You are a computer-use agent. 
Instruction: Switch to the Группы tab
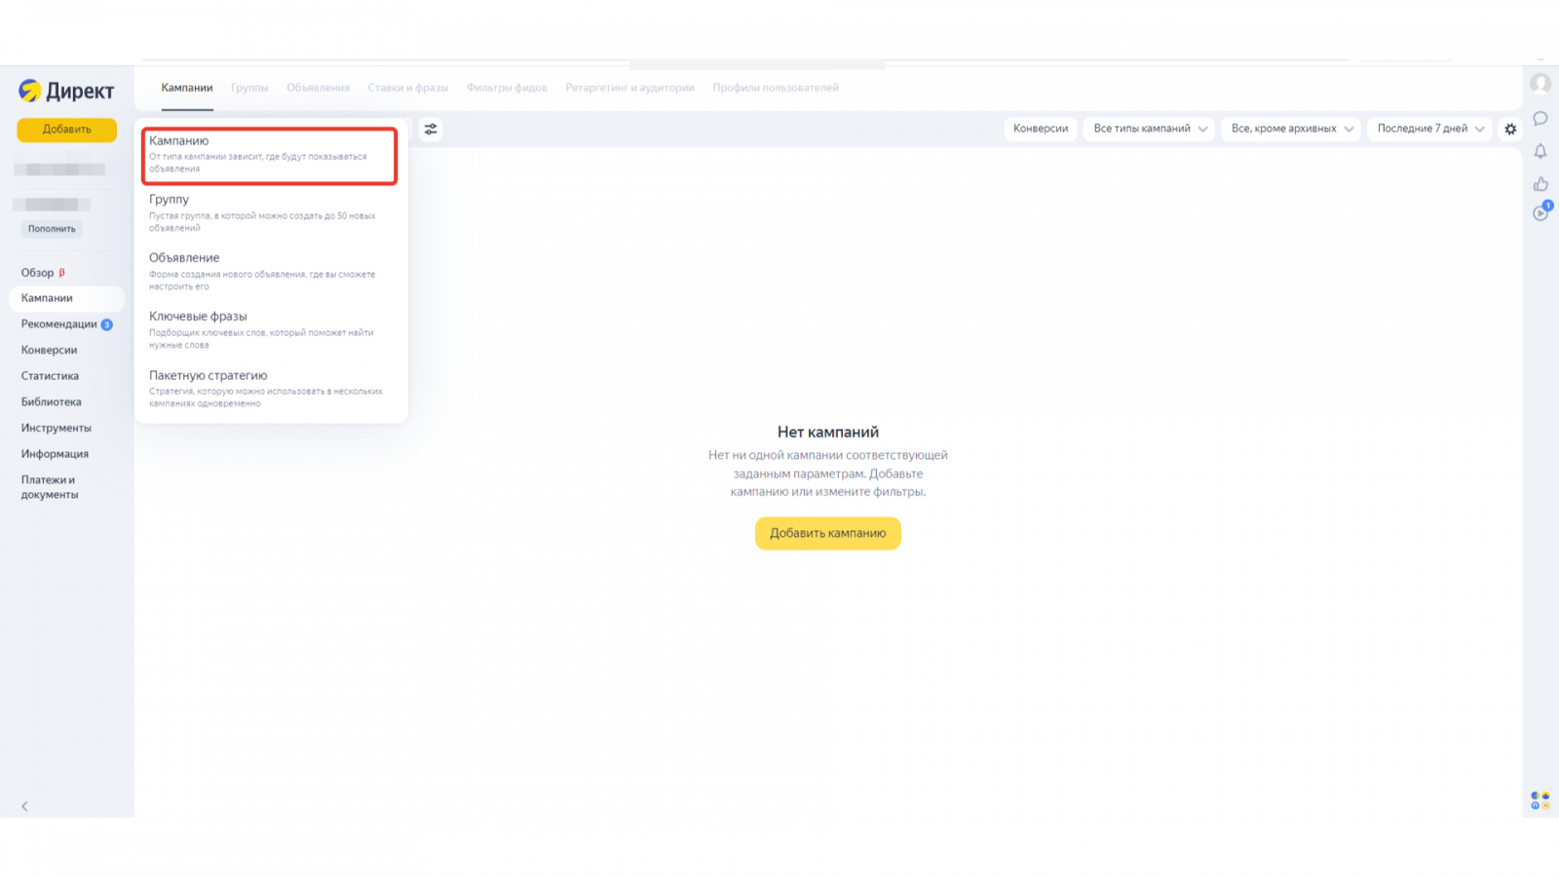tap(249, 88)
